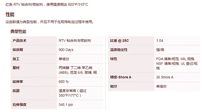The width and height of the screenshot is (202, 112).
Task: Select the 26 Shore A value
Action: (165, 77)
